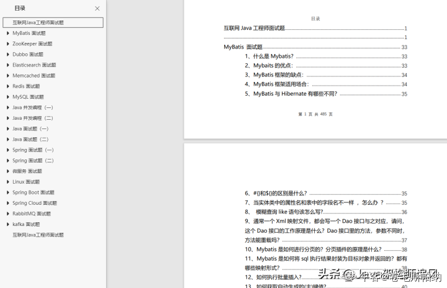The height and width of the screenshot is (288, 447).
Task: Expand the Memcached 面试题 outline arrow
Action: tap(8, 76)
